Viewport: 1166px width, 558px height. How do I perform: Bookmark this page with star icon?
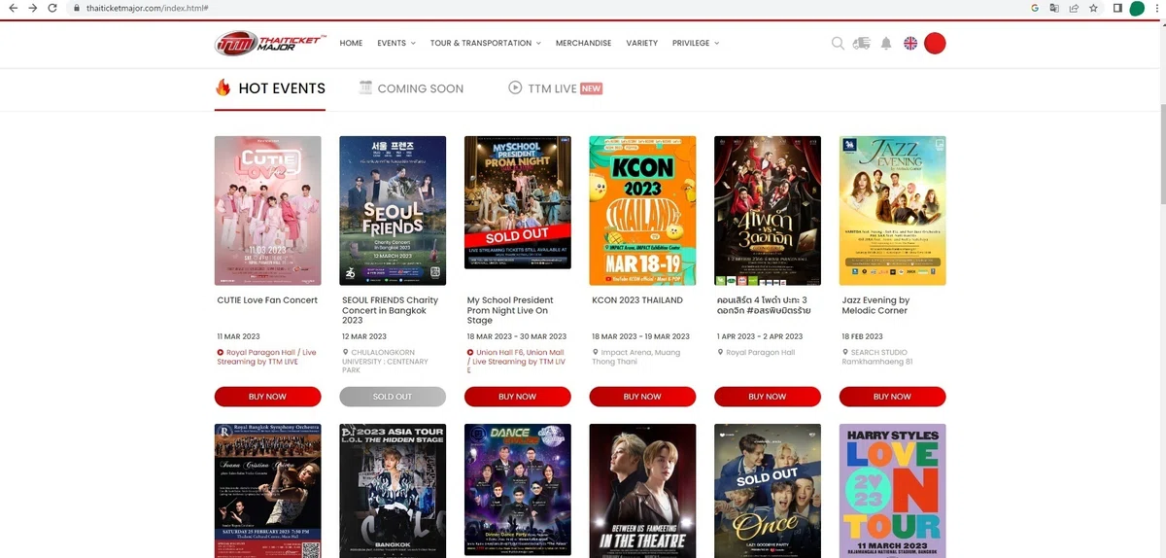click(1093, 8)
